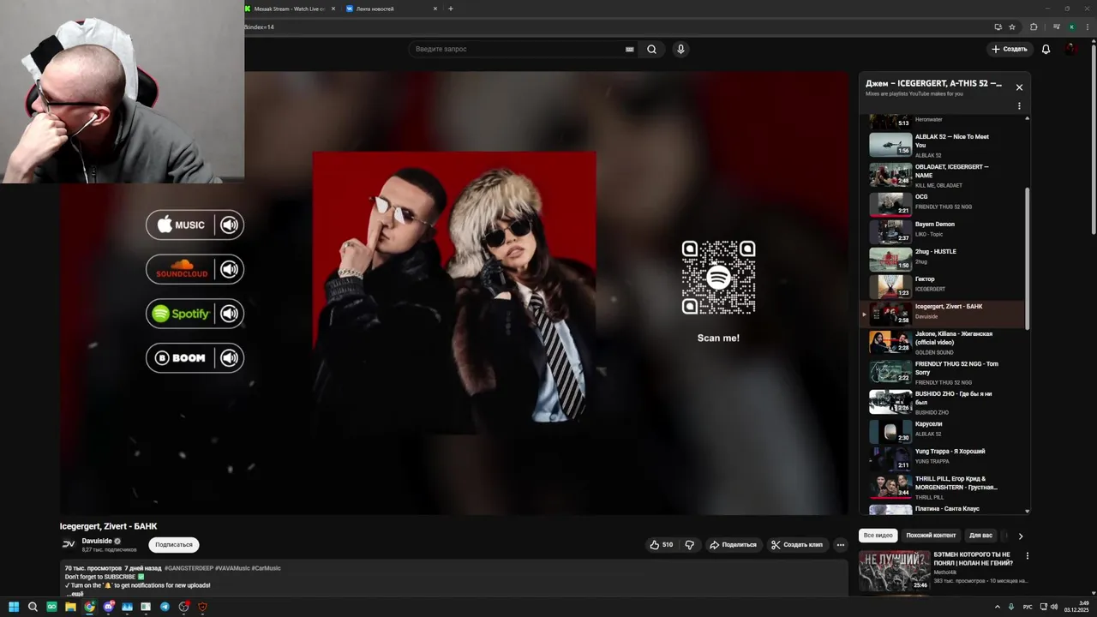The image size is (1097, 617).
Task: Switch input language РУС
Action: pyautogui.click(x=1028, y=607)
